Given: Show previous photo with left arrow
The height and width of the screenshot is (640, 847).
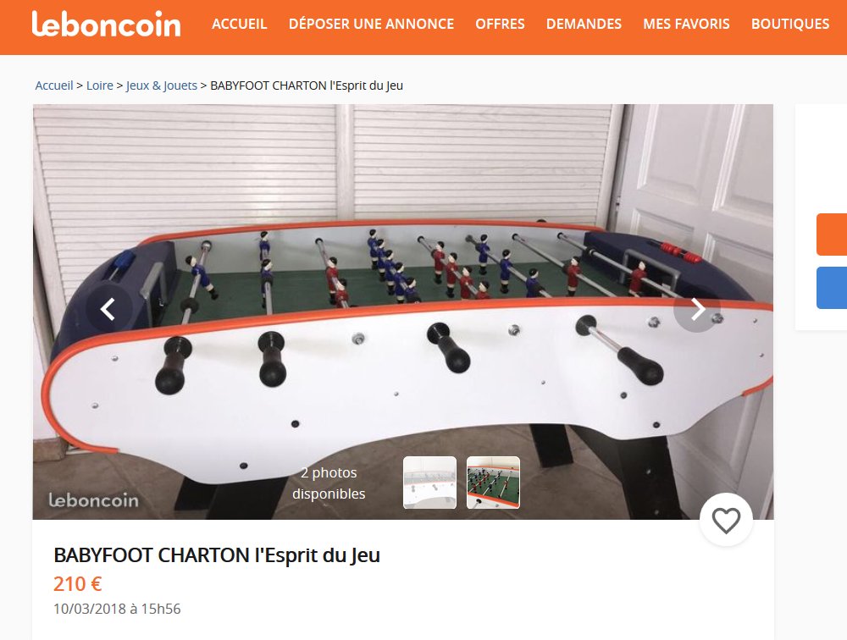Looking at the screenshot, I should tap(108, 310).
